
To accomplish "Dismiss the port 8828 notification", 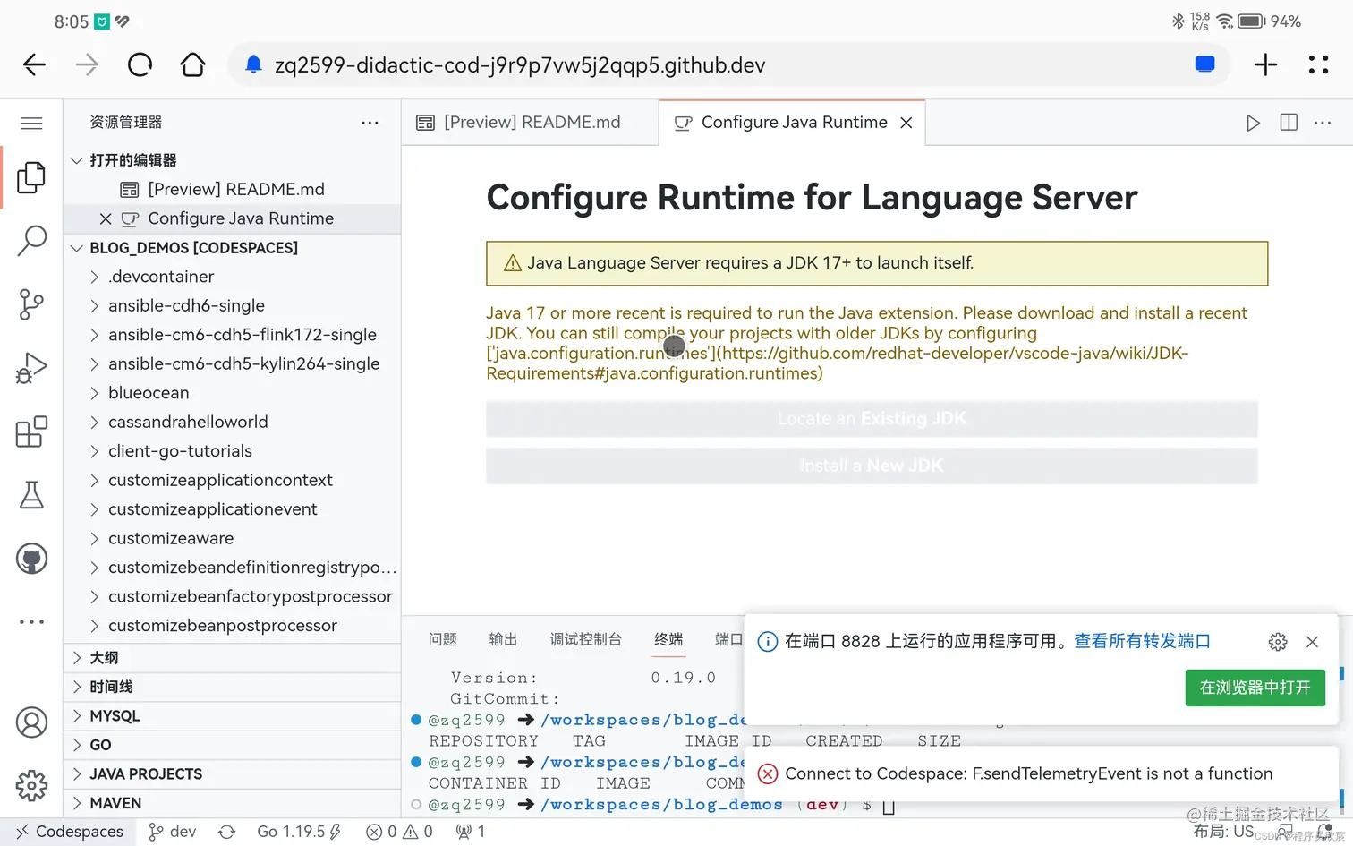I will [1312, 641].
